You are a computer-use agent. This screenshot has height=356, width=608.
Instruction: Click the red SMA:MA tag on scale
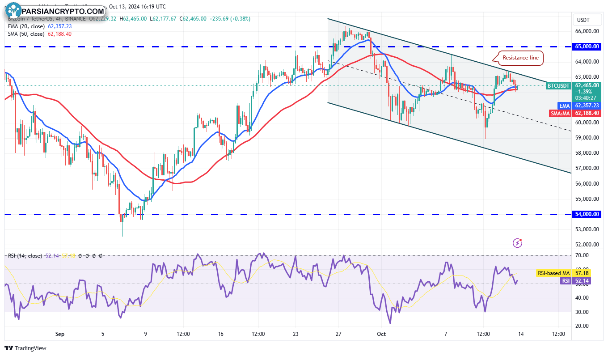[560, 114]
